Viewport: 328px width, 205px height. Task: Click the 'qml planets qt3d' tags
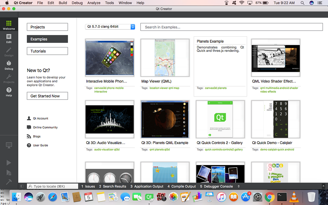[x=160, y=150]
